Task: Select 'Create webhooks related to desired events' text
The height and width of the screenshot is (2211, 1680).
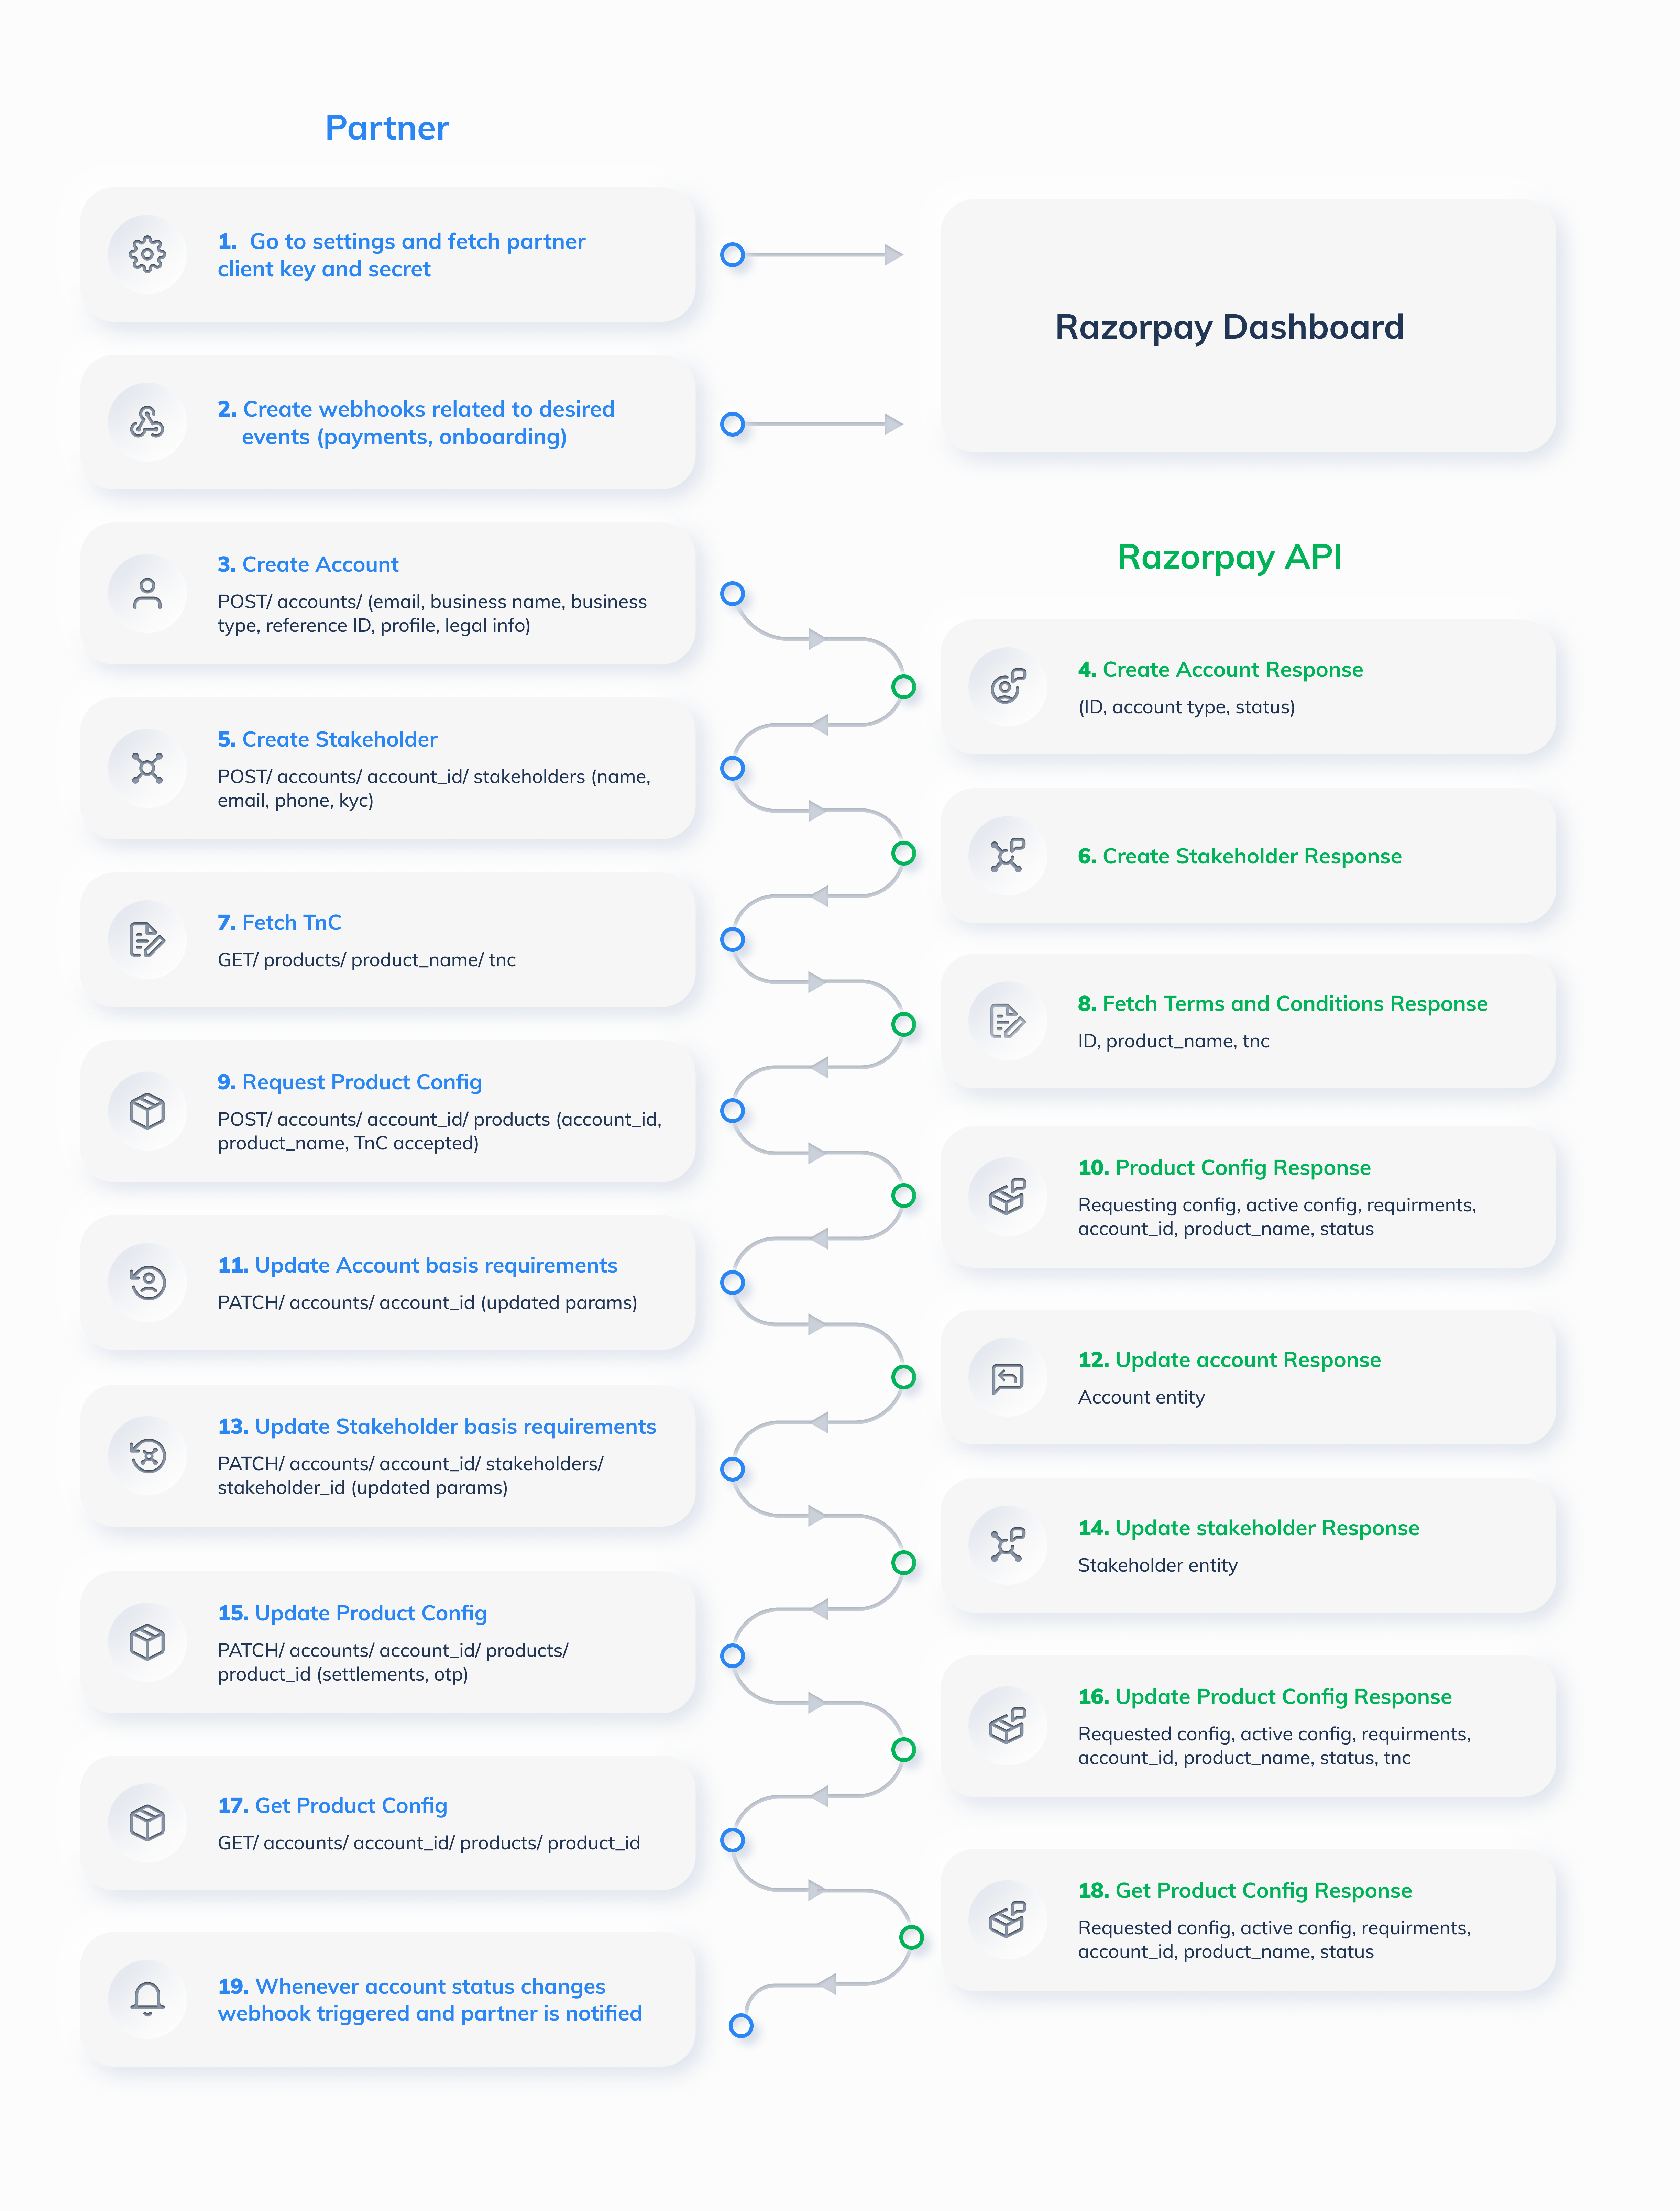Action: point(416,423)
